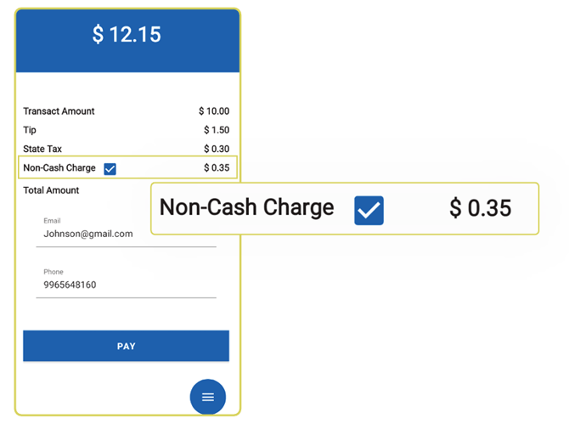Screen dimensions: 569x424
Task: Click the $ 0.30 state tax value
Action: [217, 149]
